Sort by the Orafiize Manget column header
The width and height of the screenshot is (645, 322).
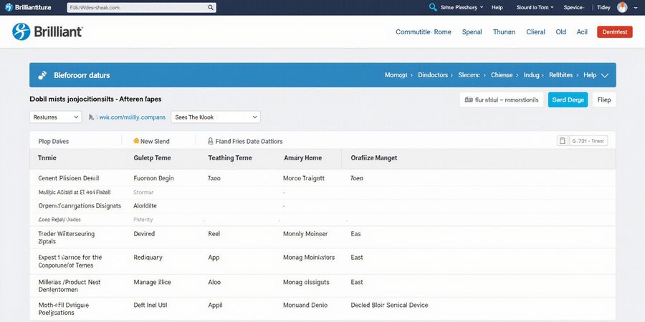pos(374,157)
